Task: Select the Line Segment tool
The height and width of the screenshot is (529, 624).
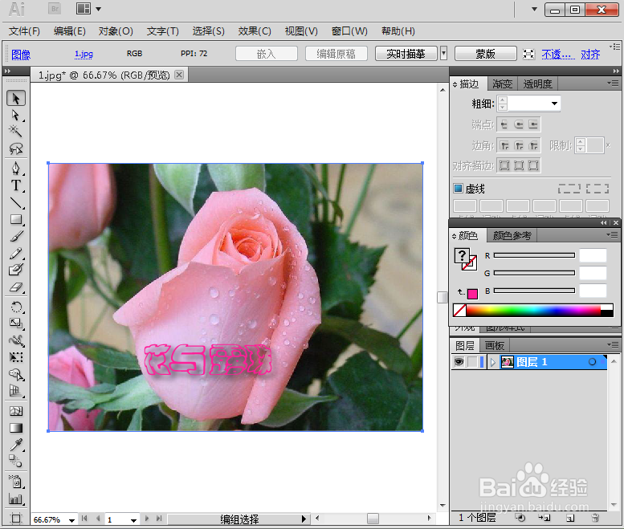Action: [16, 203]
